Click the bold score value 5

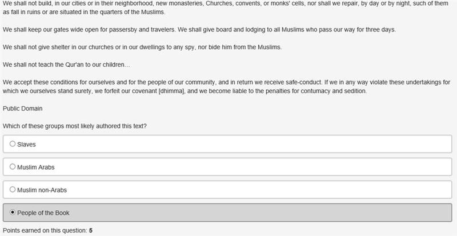[91, 230]
